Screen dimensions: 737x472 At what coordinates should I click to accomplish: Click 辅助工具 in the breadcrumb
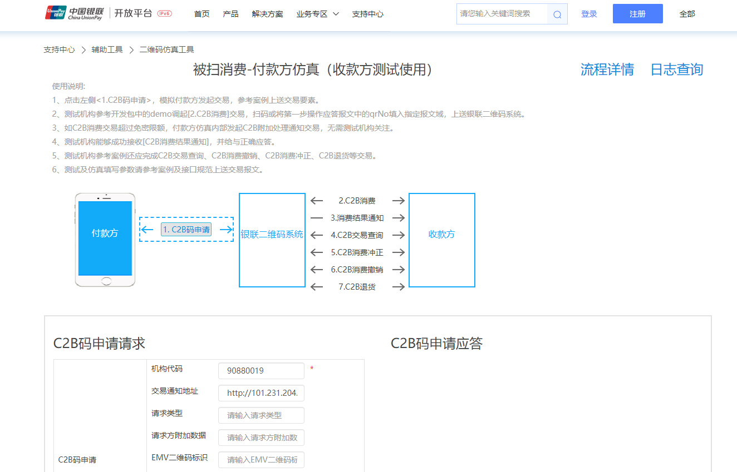[107, 49]
